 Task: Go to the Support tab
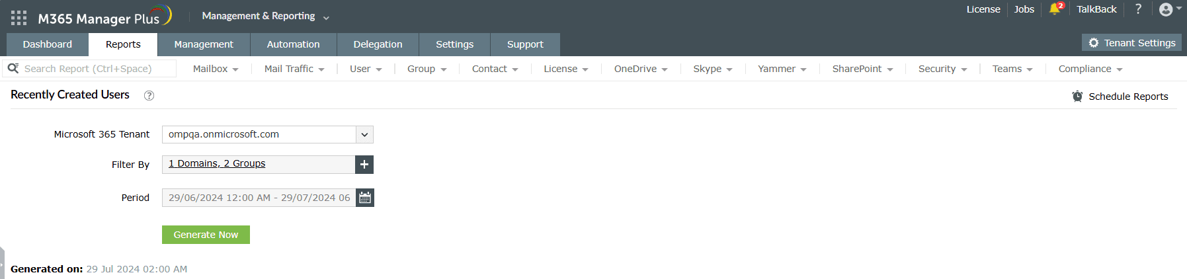[x=525, y=44]
